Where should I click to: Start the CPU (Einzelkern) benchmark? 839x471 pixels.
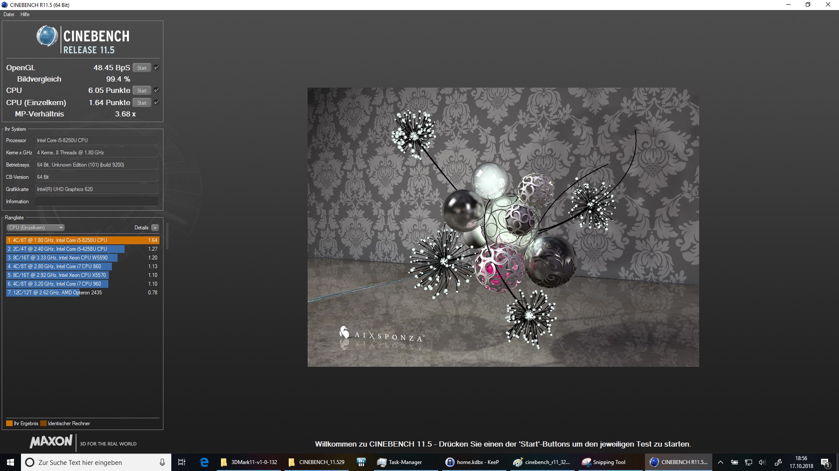pos(142,102)
